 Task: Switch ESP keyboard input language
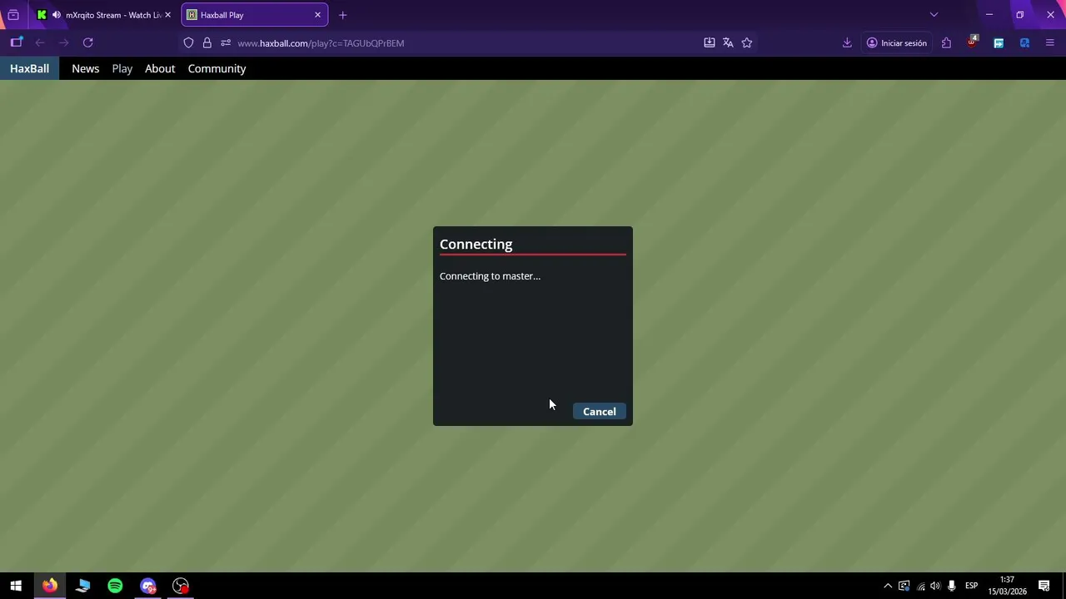[x=971, y=586]
